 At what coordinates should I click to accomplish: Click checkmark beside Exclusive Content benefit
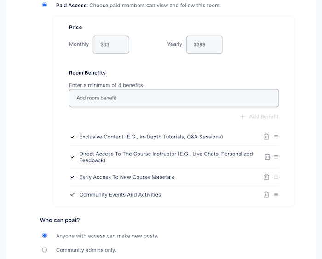click(x=72, y=137)
